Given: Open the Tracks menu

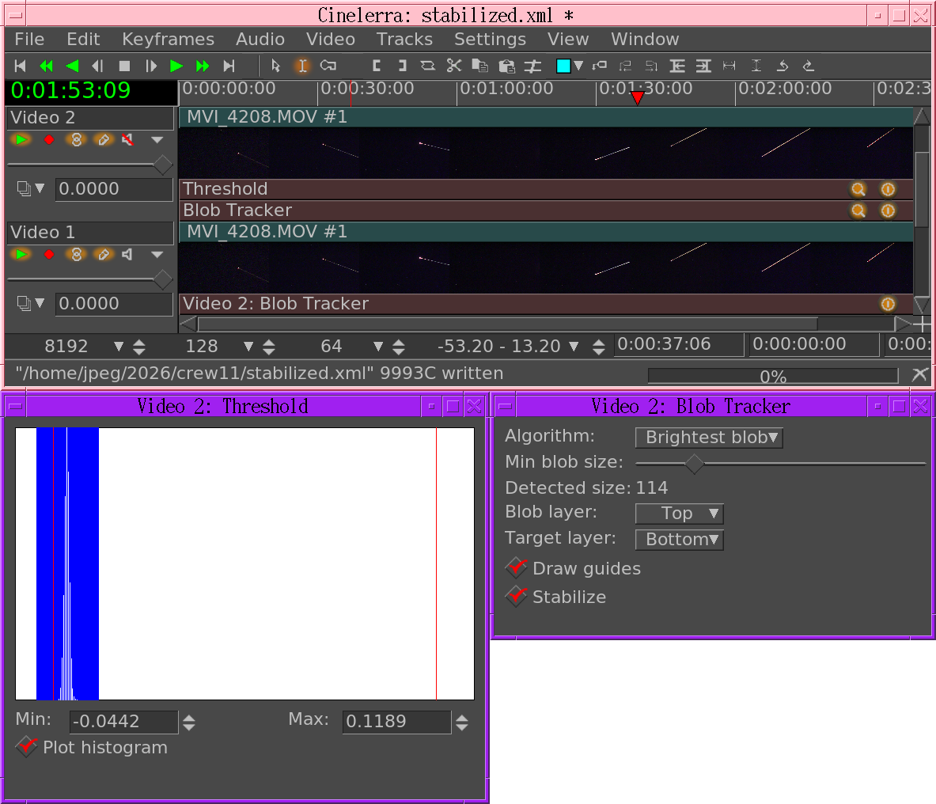Looking at the screenshot, I should (404, 40).
